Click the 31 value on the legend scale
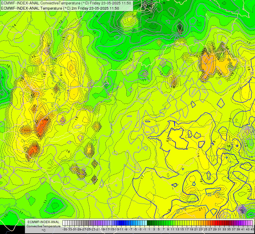Viewport: 255px width, 234px height. (x=219, y=229)
